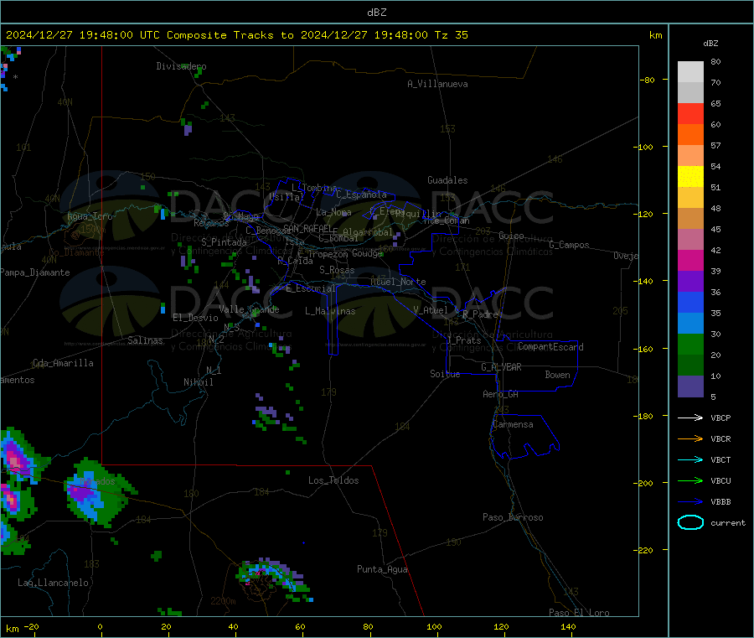Screen dimensions: 754x638
Task: Click the 'S_Pintada' place label
Action: point(224,242)
